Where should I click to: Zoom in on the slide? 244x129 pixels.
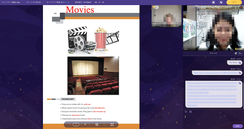coord(97,124)
